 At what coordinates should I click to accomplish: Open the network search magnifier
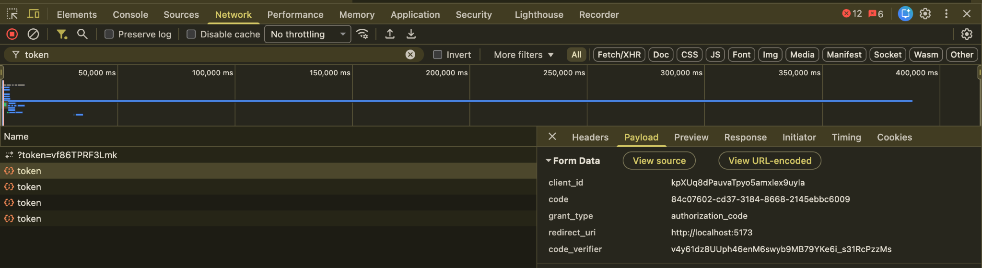82,34
